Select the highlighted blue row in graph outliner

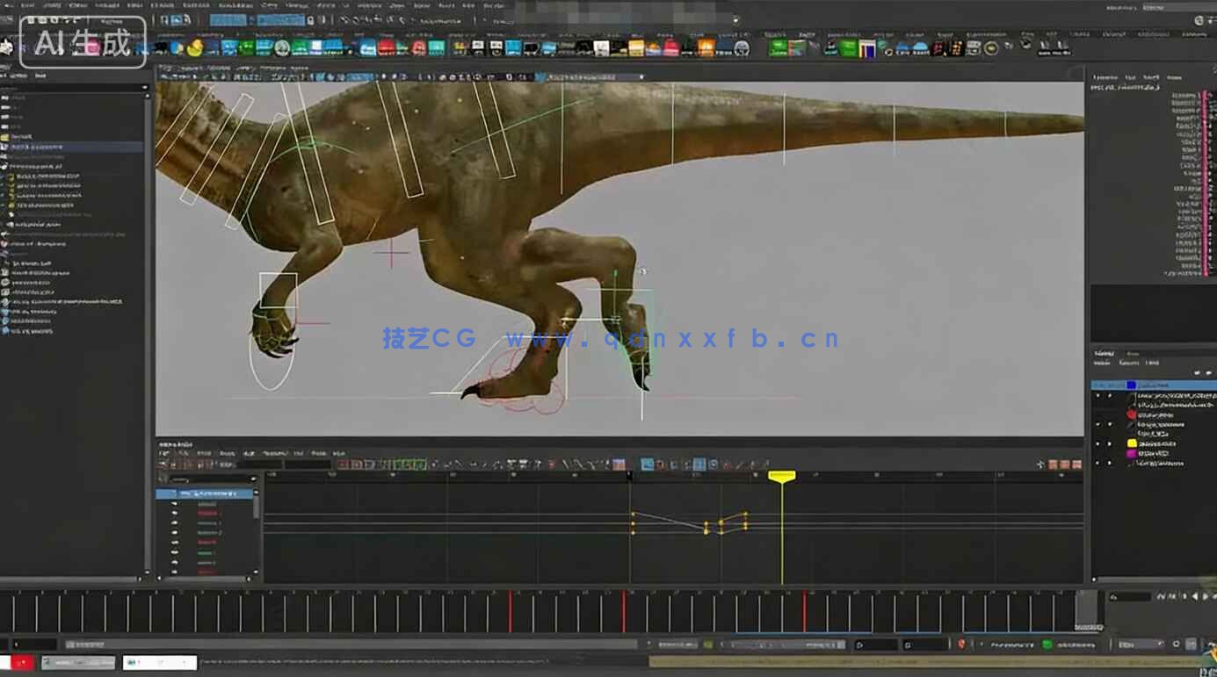206,494
